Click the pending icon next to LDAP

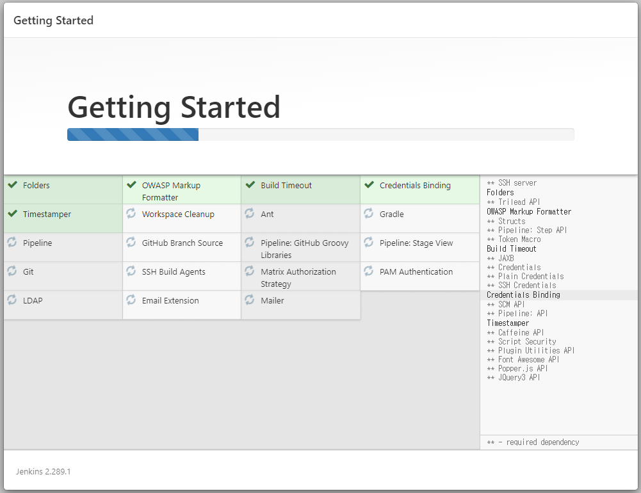click(x=12, y=300)
